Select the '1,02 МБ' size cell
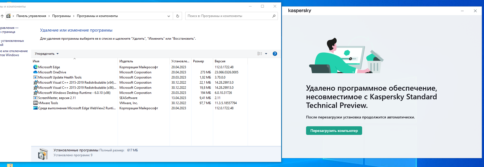484x167 pixels. pos(205,77)
